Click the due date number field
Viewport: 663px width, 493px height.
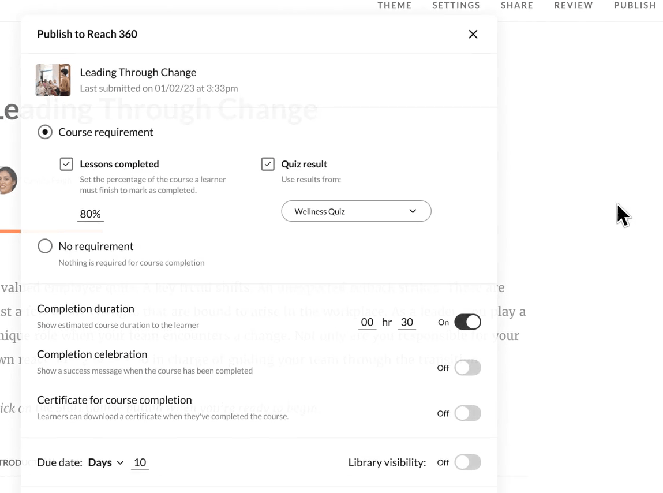140,462
